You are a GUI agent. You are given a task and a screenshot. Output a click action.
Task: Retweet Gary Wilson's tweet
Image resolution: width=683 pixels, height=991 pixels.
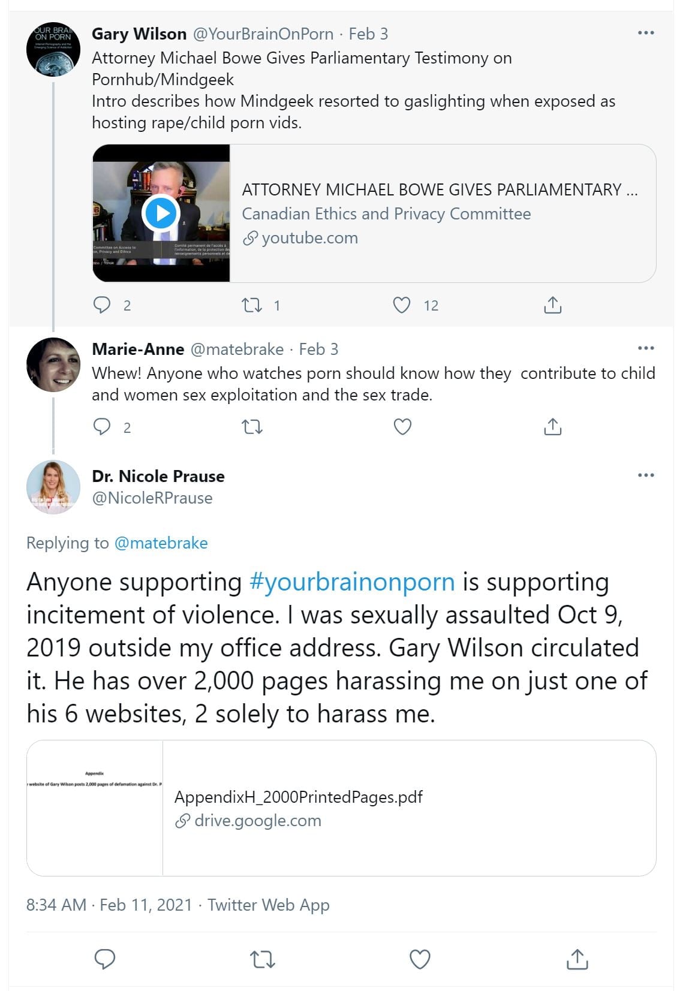[252, 305]
